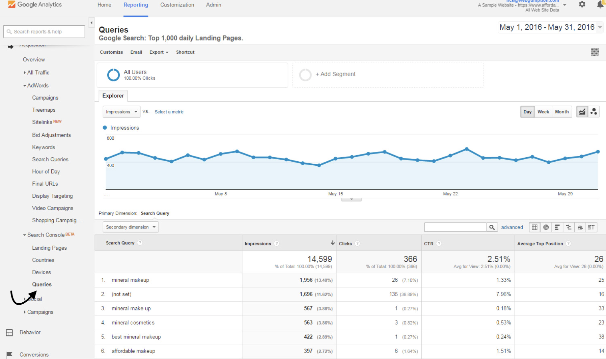This screenshot has height=359, width=606.
Task: Click the Behavior section icon
Action: coord(9,333)
